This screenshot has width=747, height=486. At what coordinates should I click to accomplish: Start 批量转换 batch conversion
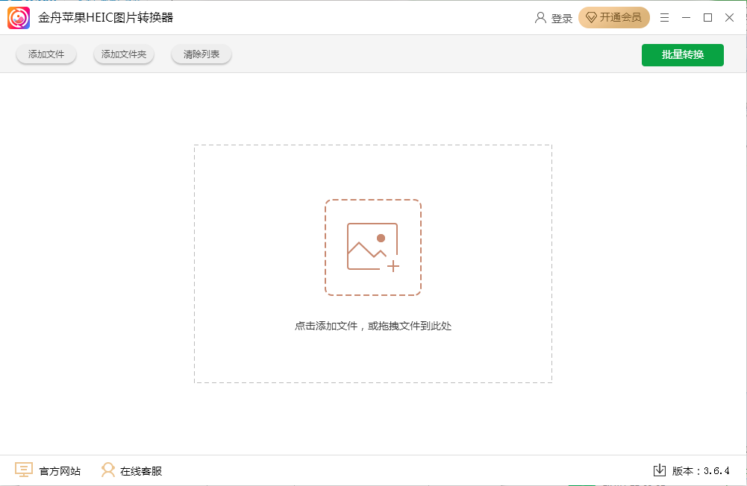(x=683, y=54)
